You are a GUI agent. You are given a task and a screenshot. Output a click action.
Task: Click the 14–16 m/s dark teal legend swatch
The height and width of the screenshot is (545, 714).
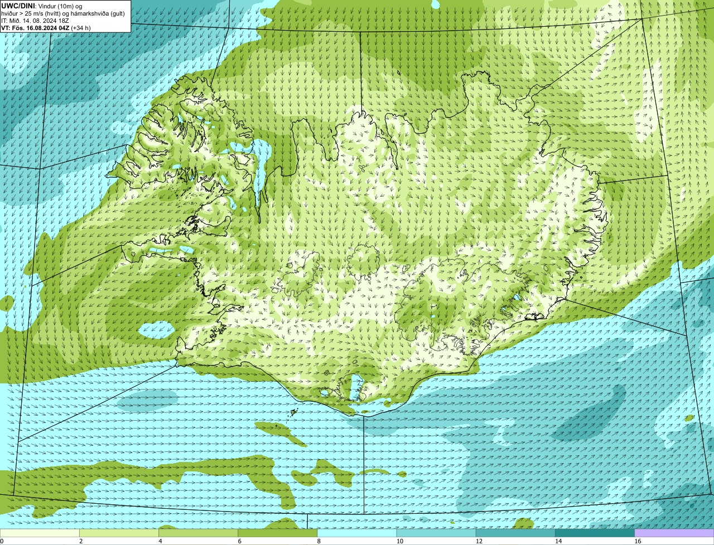(595, 533)
